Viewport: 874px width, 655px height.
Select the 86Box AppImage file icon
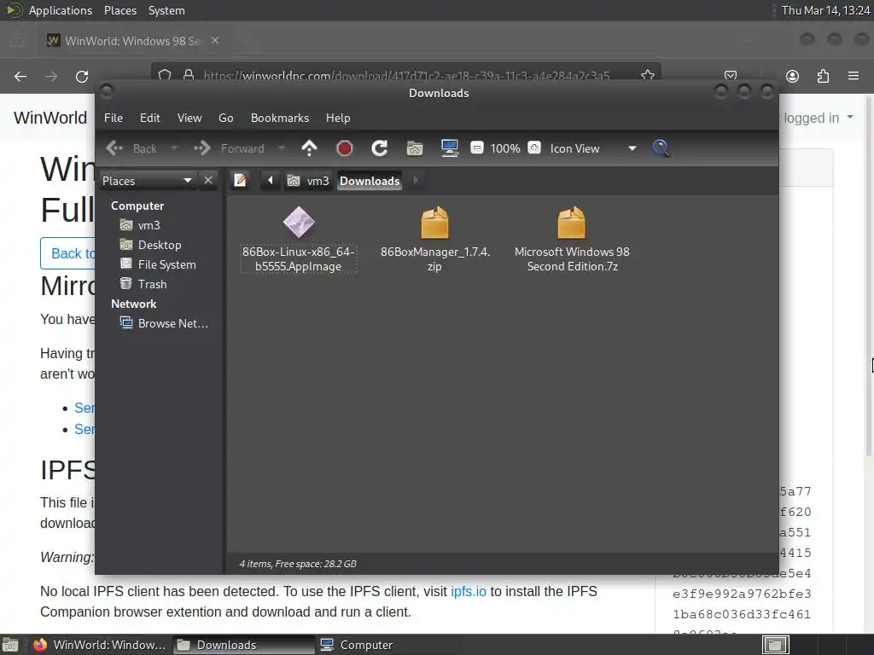[x=299, y=222]
